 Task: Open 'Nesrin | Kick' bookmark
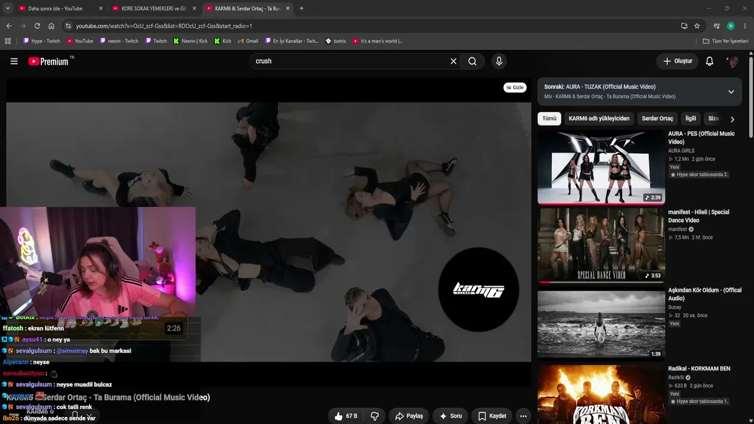pyautogui.click(x=190, y=41)
